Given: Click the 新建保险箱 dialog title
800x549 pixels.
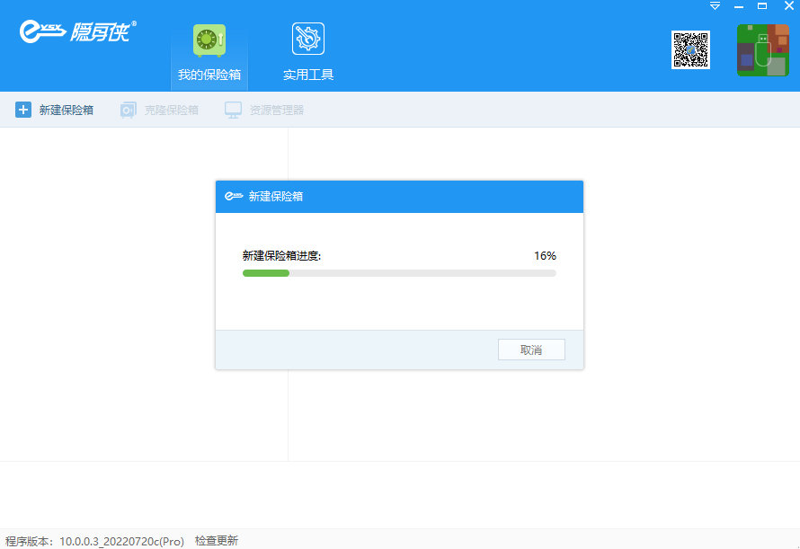Looking at the screenshot, I should (x=276, y=197).
